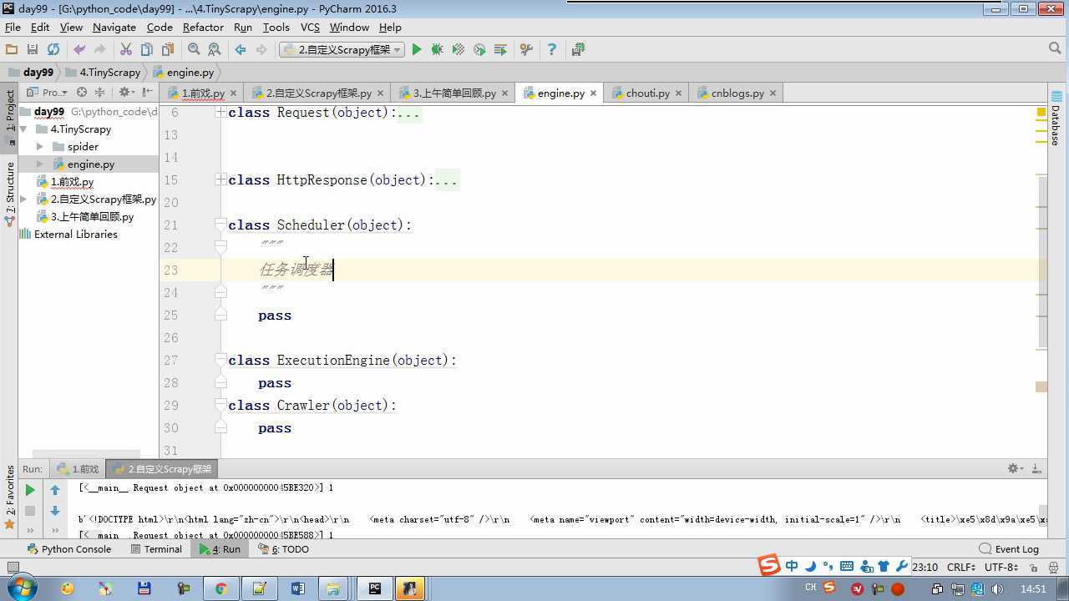Toggle the Structure side panel

point(10,194)
